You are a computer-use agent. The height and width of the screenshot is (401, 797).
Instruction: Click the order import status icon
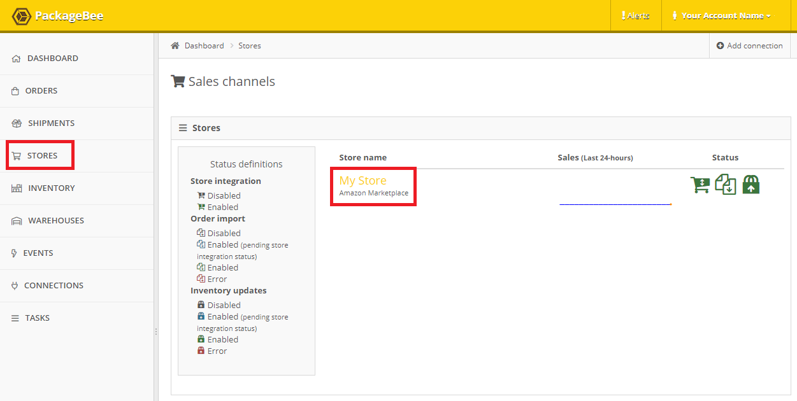[x=726, y=185]
